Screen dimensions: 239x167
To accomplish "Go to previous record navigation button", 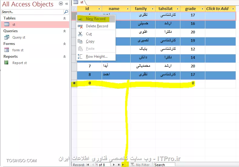I will [x=93, y=165].
